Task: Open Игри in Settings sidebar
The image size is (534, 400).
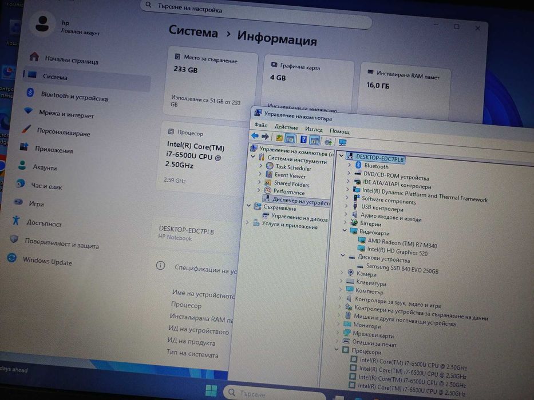Action: coord(29,203)
